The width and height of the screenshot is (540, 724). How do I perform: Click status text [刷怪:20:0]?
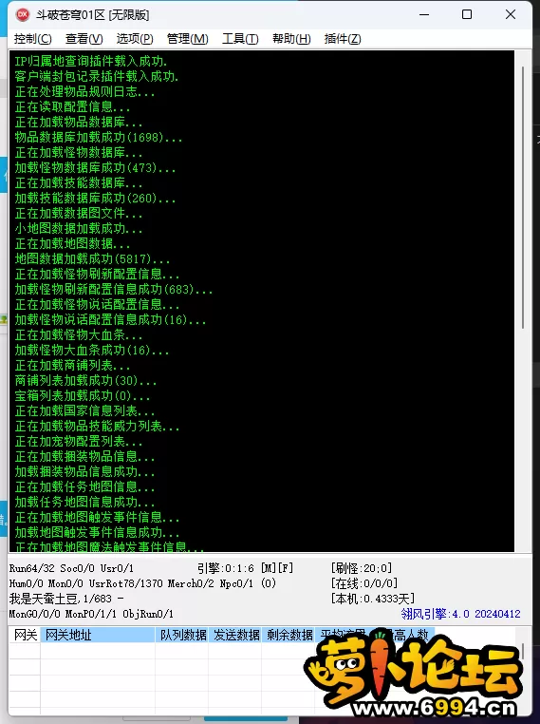click(x=362, y=568)
